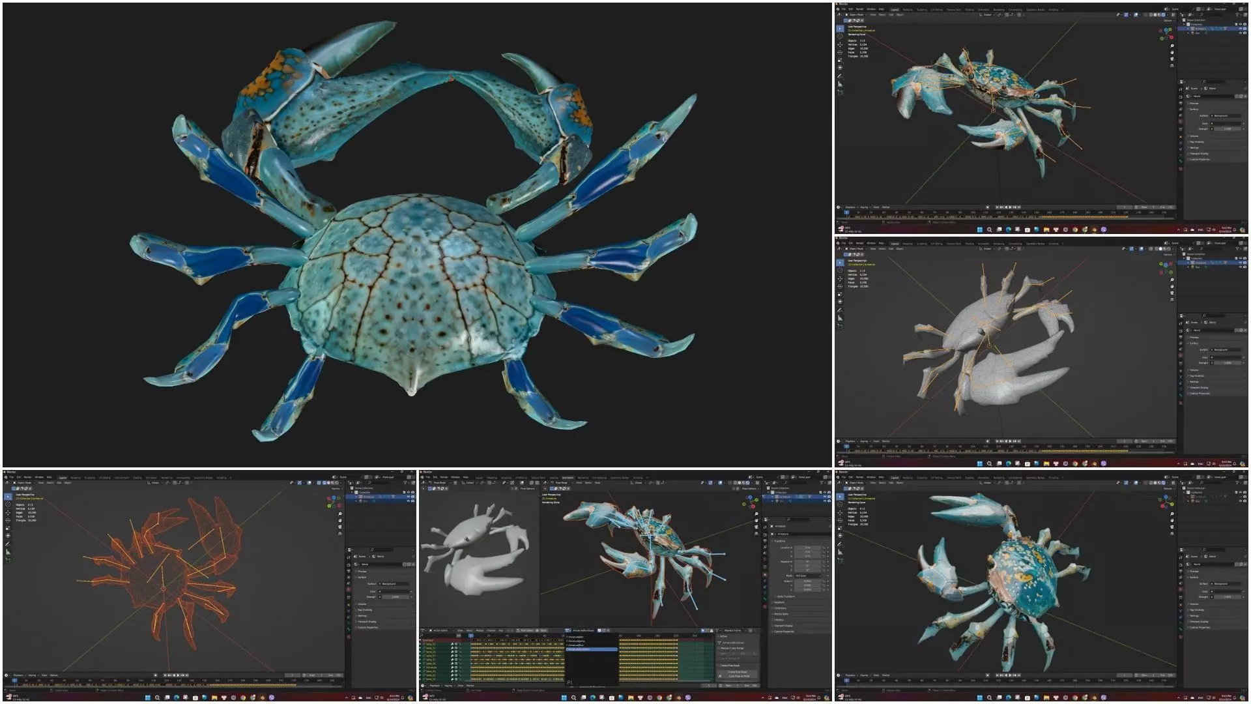Toggle Armature render camera icon in Animation window outliner

[x=829, y=497]
